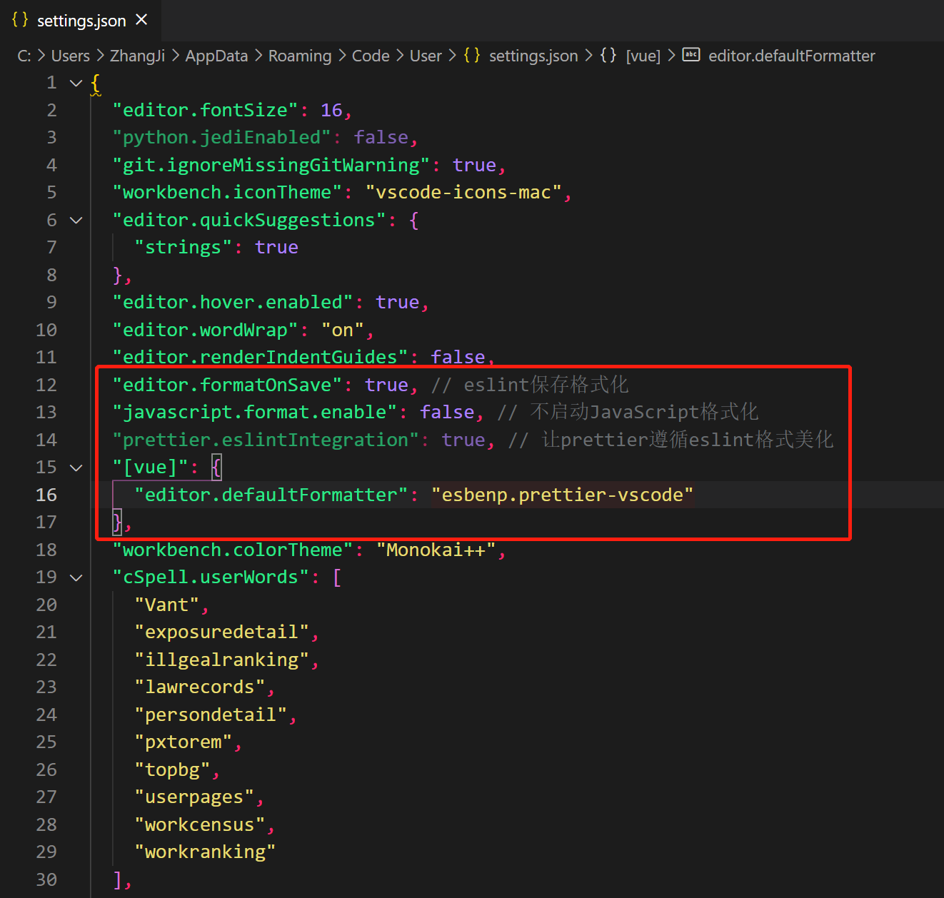
Task: Click the "workbench.colorTheme" key
Action: [x=233, y=550]
